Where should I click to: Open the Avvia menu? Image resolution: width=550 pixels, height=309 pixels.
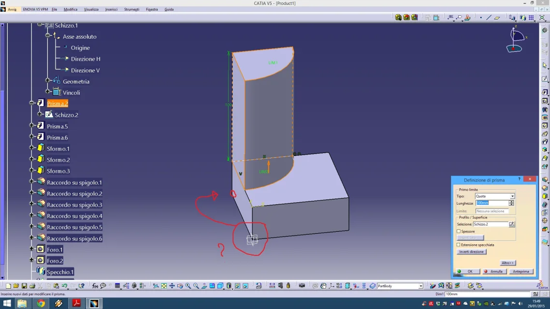point(12,10)
